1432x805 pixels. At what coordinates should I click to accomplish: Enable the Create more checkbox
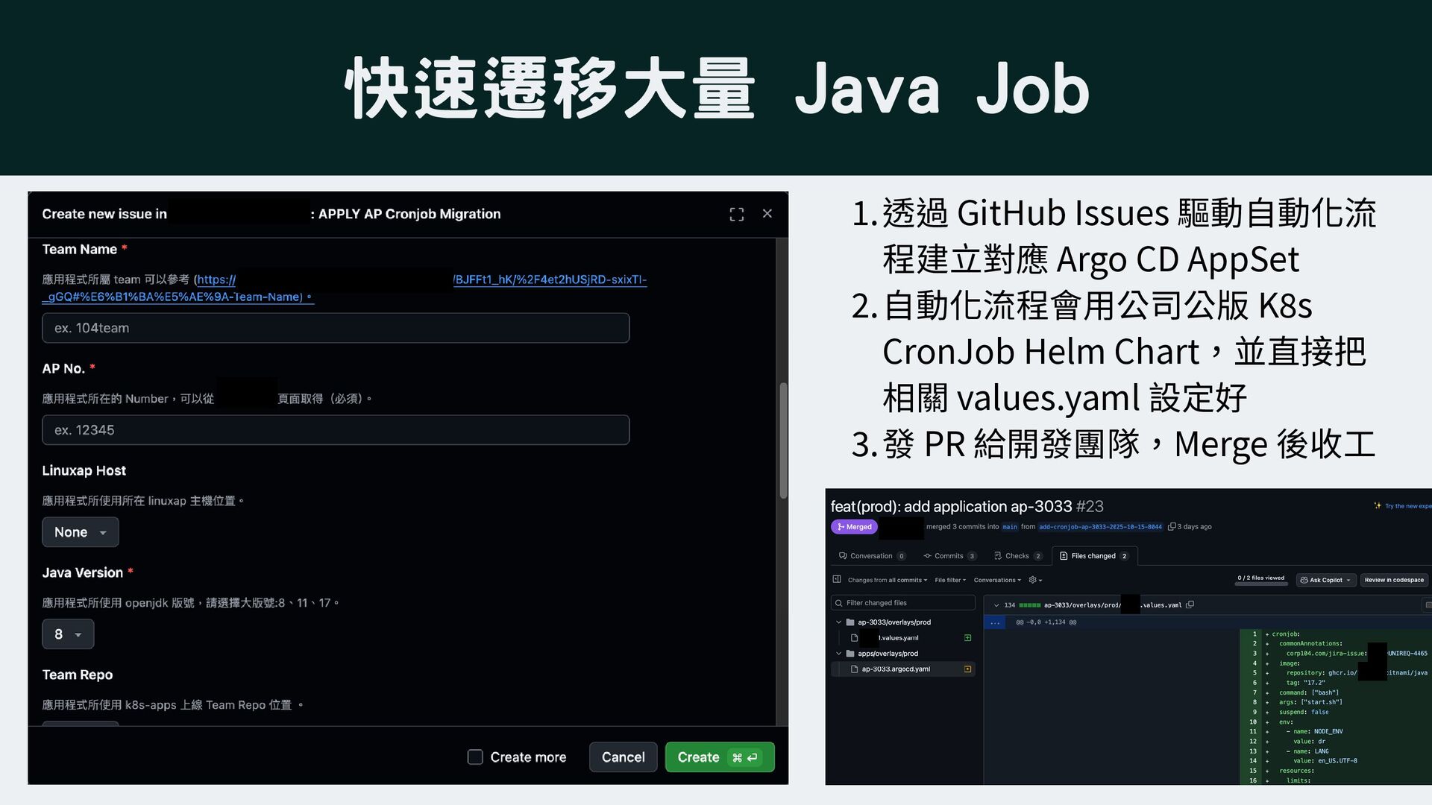coord(475,757)
